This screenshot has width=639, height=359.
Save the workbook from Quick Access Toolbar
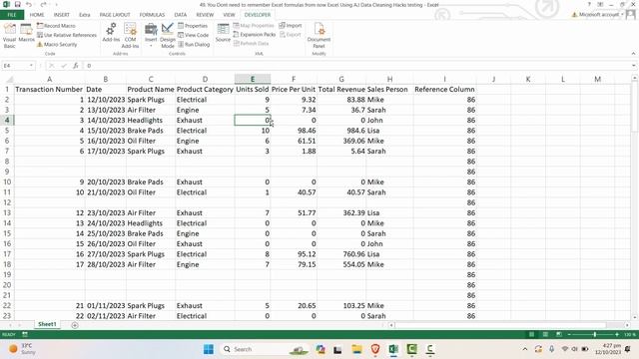click(x=18, y=4)
